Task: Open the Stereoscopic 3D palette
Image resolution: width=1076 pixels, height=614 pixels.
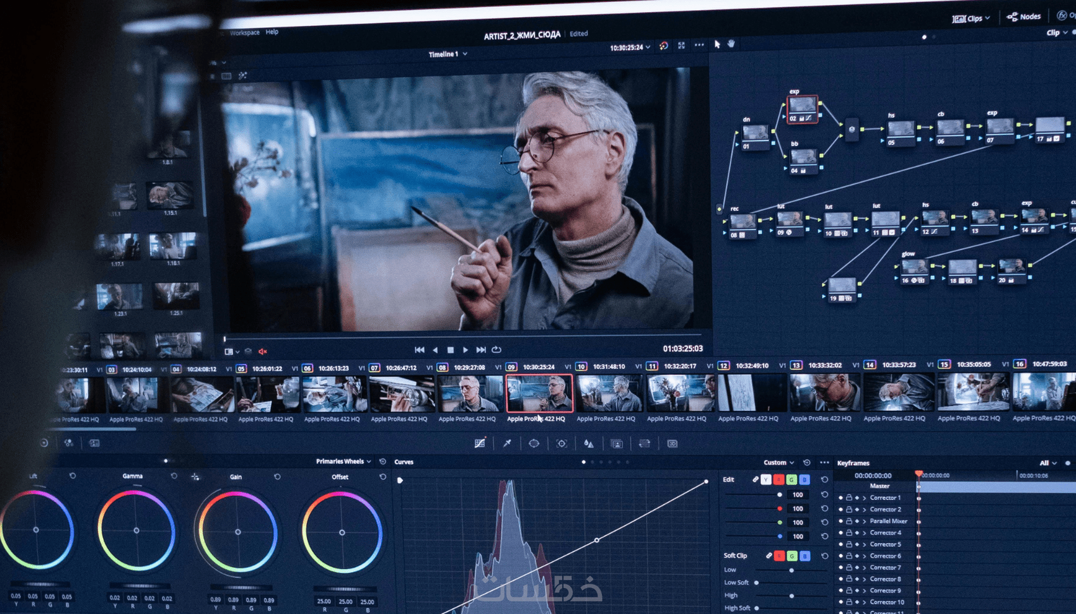Action: pos(672,444)
